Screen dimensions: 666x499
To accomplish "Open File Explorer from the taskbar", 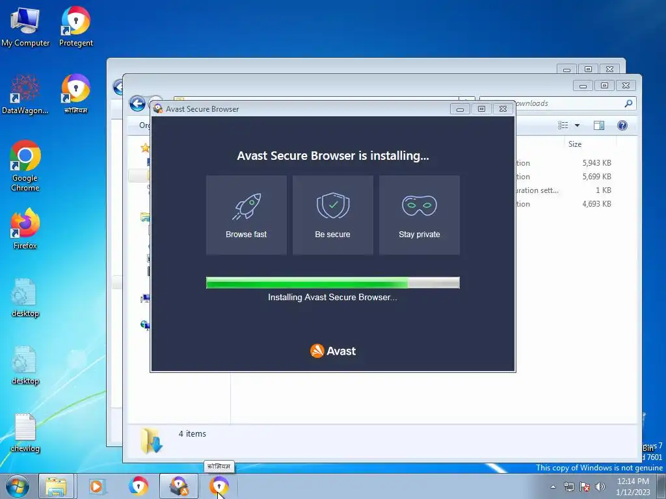I will click(56, 486).
